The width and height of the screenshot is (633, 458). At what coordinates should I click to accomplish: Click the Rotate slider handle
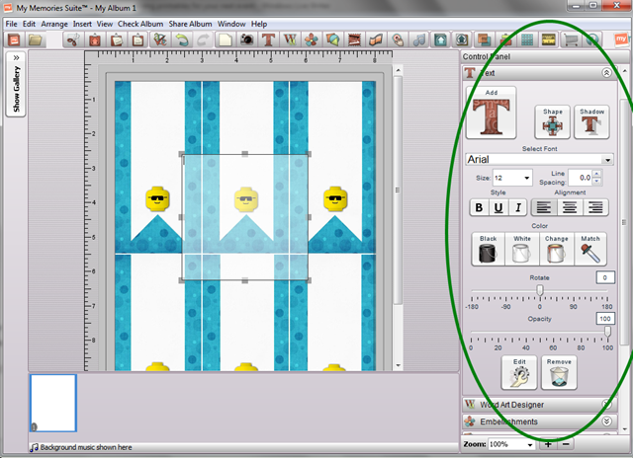pos(540,290)
